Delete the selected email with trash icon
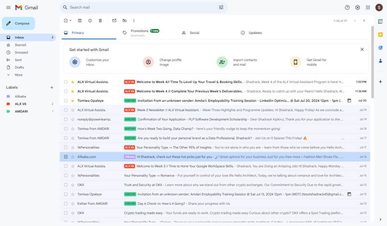Screen dimensions: 387x226 pyautogui.click(x=100, y=21)
